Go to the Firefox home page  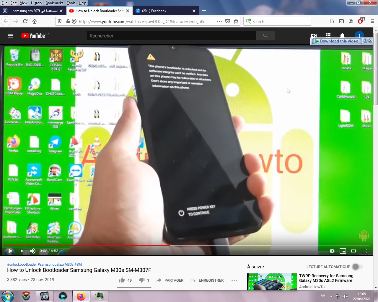[x=35, y=21]
